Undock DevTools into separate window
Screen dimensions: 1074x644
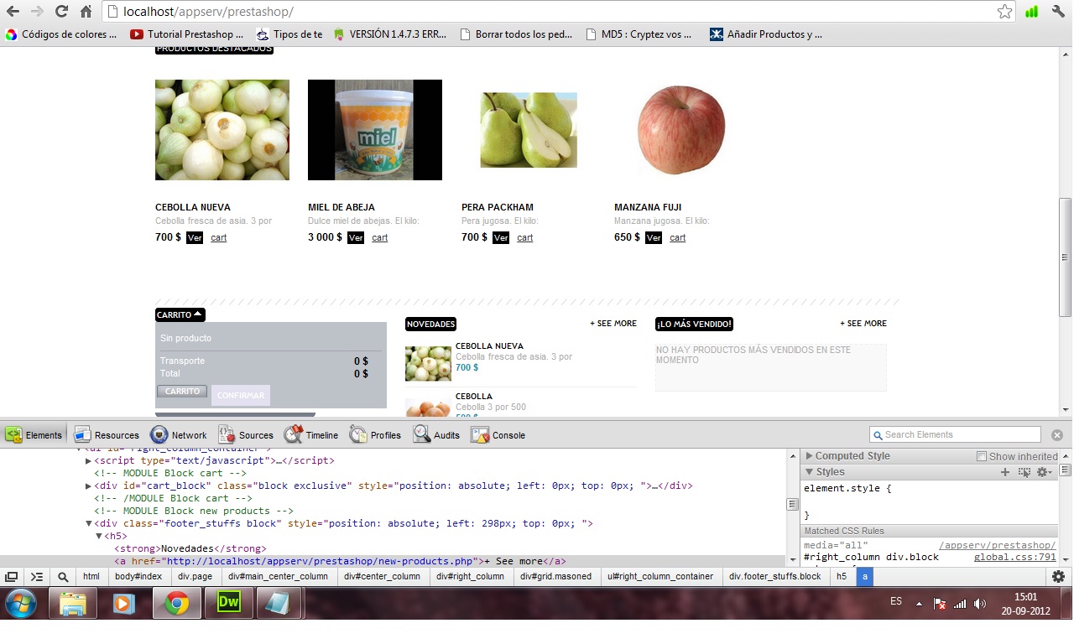(x=12, y=577)
